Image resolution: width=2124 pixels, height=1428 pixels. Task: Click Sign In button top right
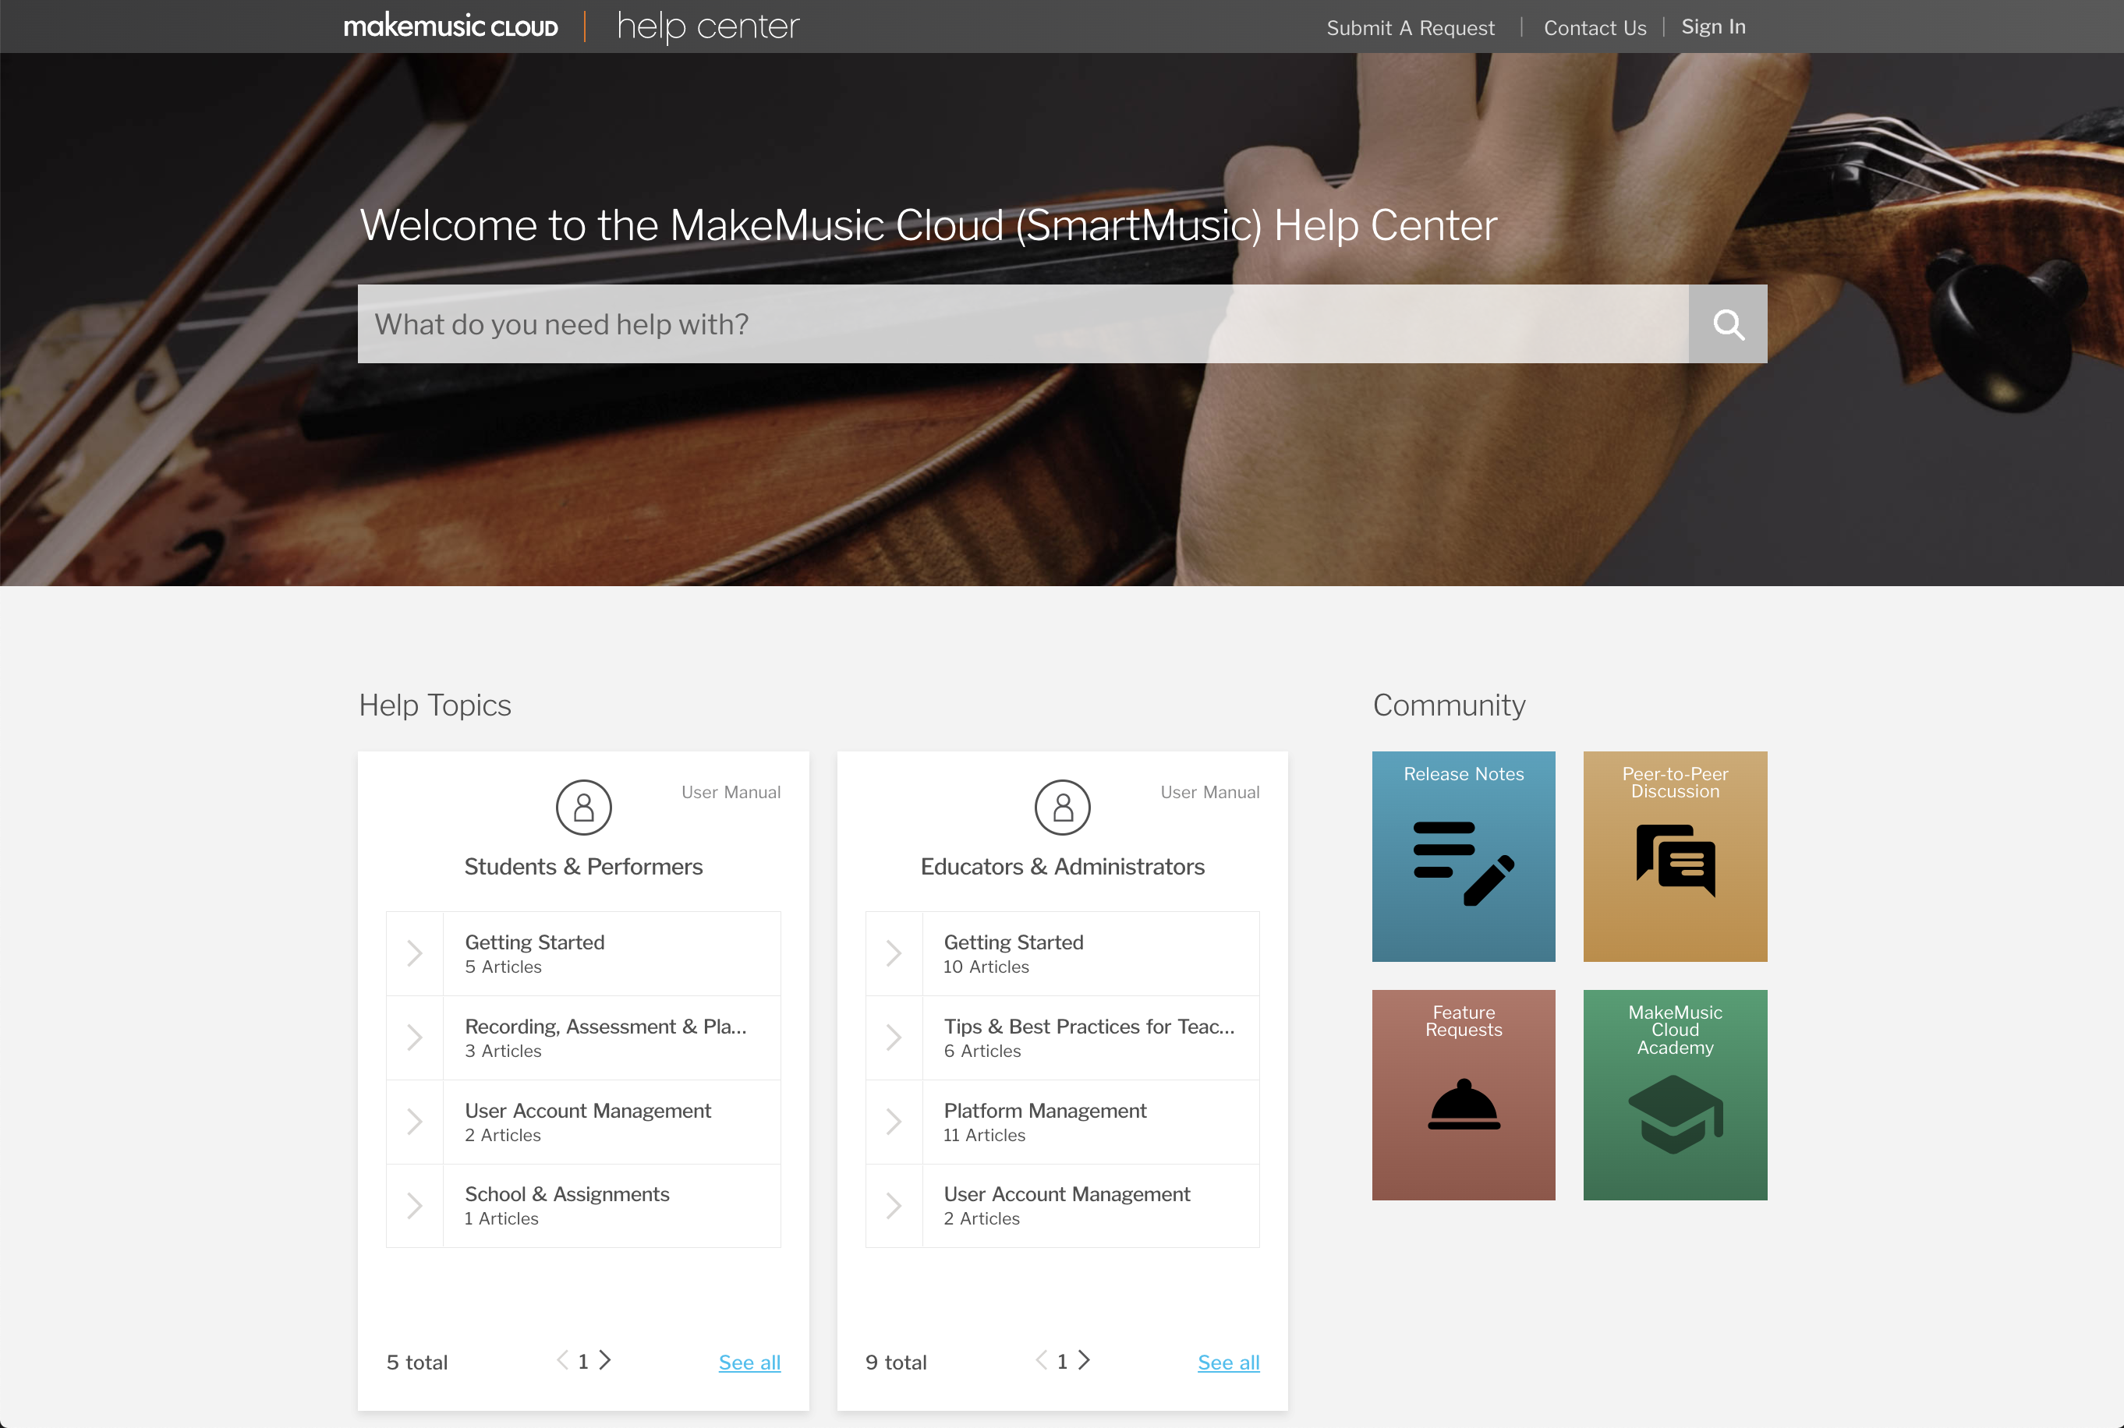click(1712, 27)
